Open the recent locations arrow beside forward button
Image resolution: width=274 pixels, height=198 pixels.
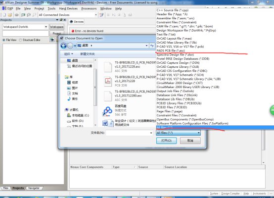click(75, 46)
